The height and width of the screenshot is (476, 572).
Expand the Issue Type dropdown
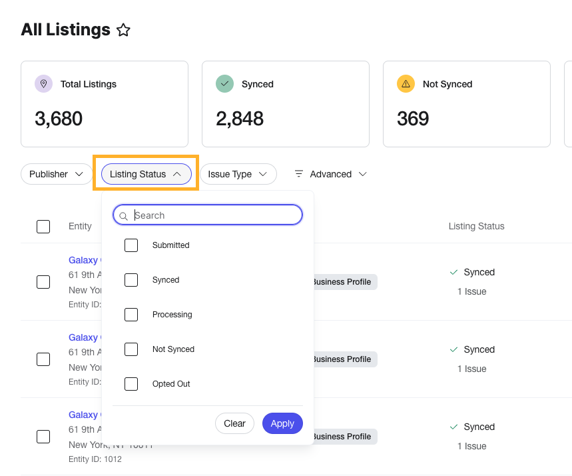point(238,174)
